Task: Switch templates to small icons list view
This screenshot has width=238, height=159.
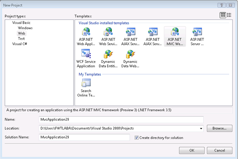Action: 229,15
